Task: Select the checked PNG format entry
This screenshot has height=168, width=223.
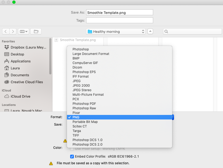Action: [119, 117]
